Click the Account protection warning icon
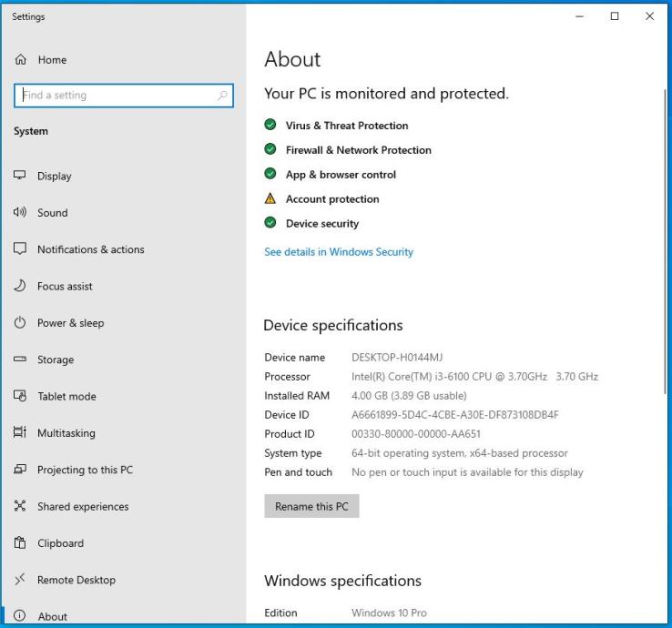Screen dimensions: 672x628 (270, 199)
